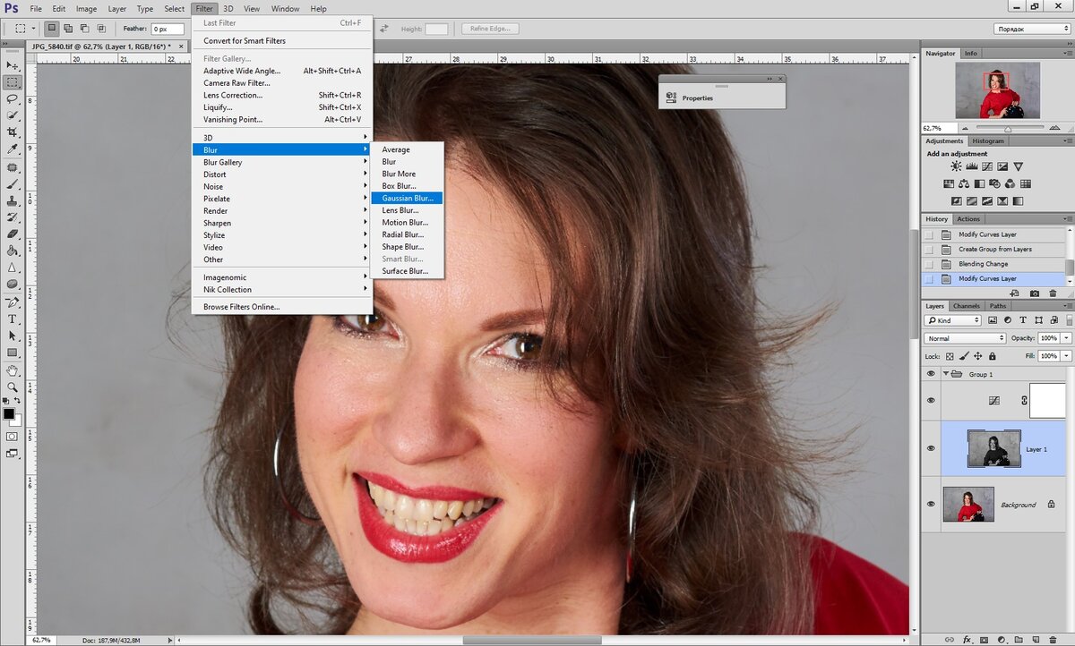The height and width of the screenshot is (646, 1075).
Task: Select the Move tool
Action: click(13, 65)
